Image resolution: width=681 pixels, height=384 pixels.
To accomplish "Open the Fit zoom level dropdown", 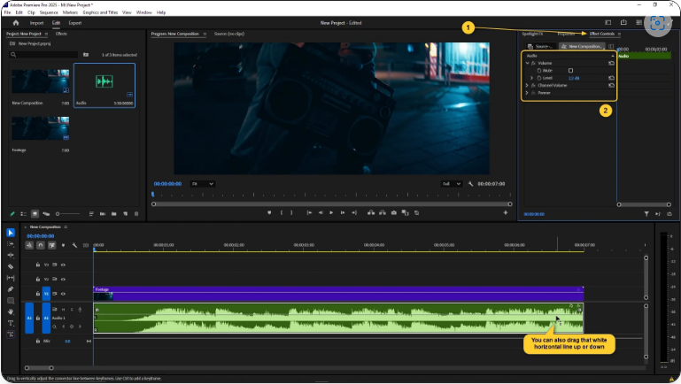I will click(x=203, y=184).
